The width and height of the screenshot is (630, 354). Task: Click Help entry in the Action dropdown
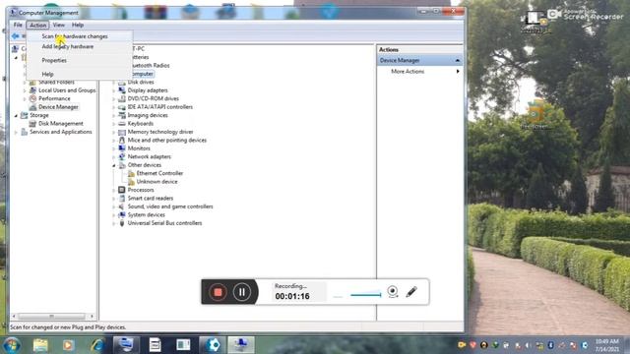click(x=48, y=74)
